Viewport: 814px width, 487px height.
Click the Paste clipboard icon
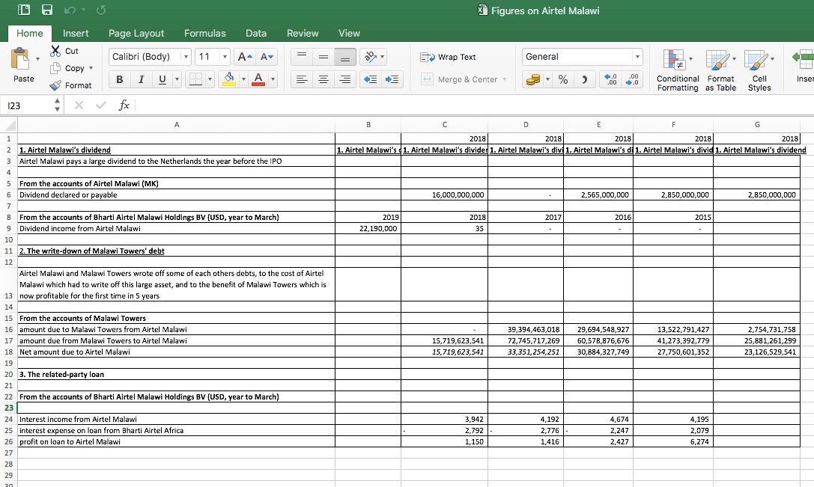point(20,58)
